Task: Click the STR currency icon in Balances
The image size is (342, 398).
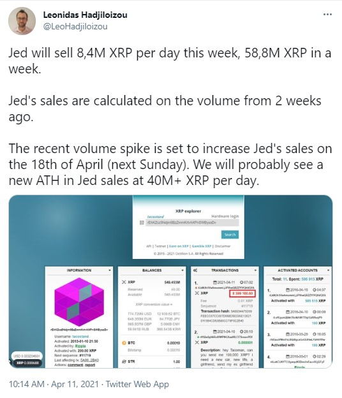Action: [x=124, y=362]
